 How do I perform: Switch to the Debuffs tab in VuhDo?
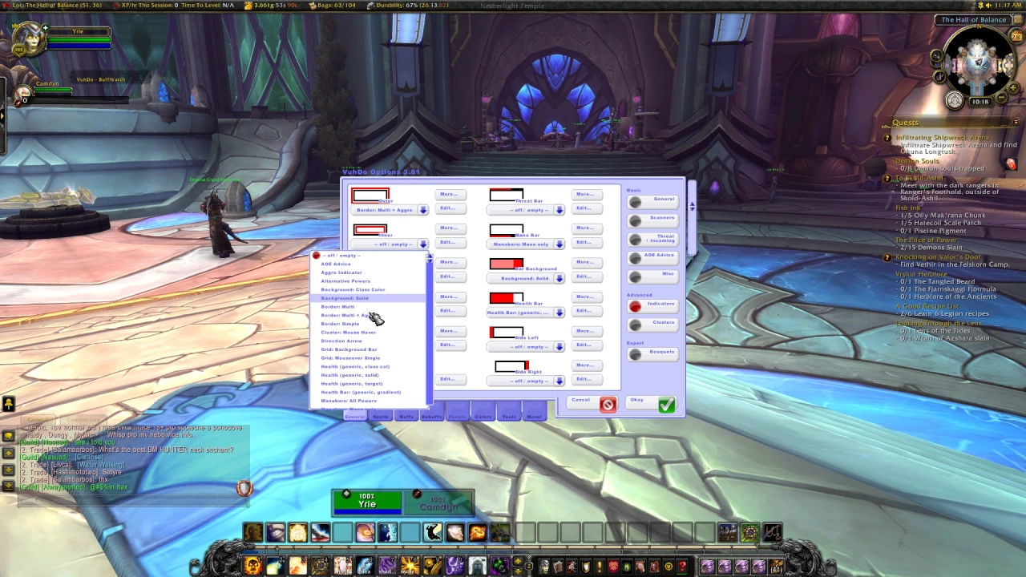coord(431,416)
